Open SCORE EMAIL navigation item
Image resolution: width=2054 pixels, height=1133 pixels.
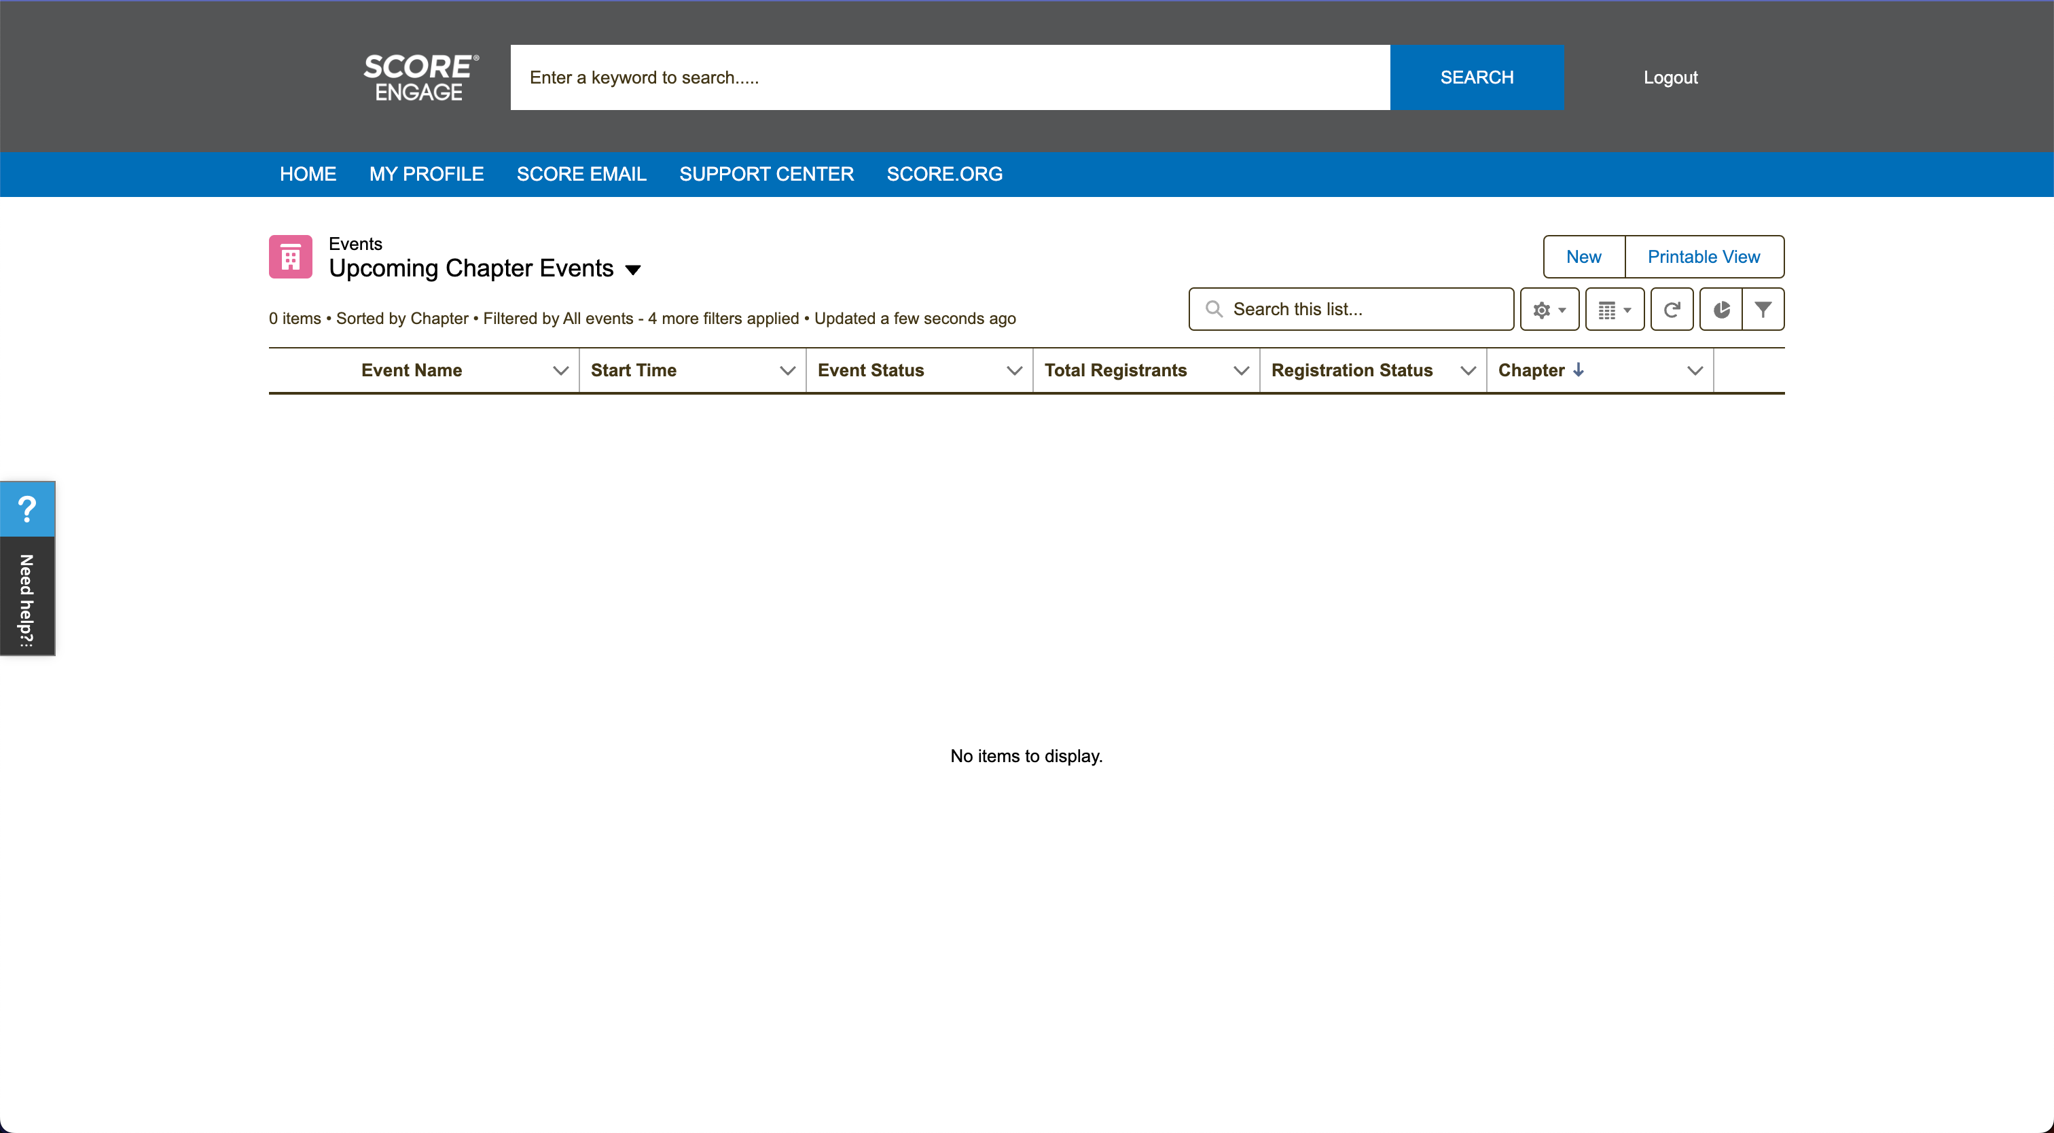pyautogui.click(x=581, y=174)
